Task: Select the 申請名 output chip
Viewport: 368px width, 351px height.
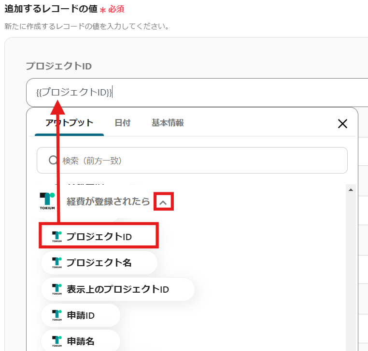Action: (x=81, y=341)
